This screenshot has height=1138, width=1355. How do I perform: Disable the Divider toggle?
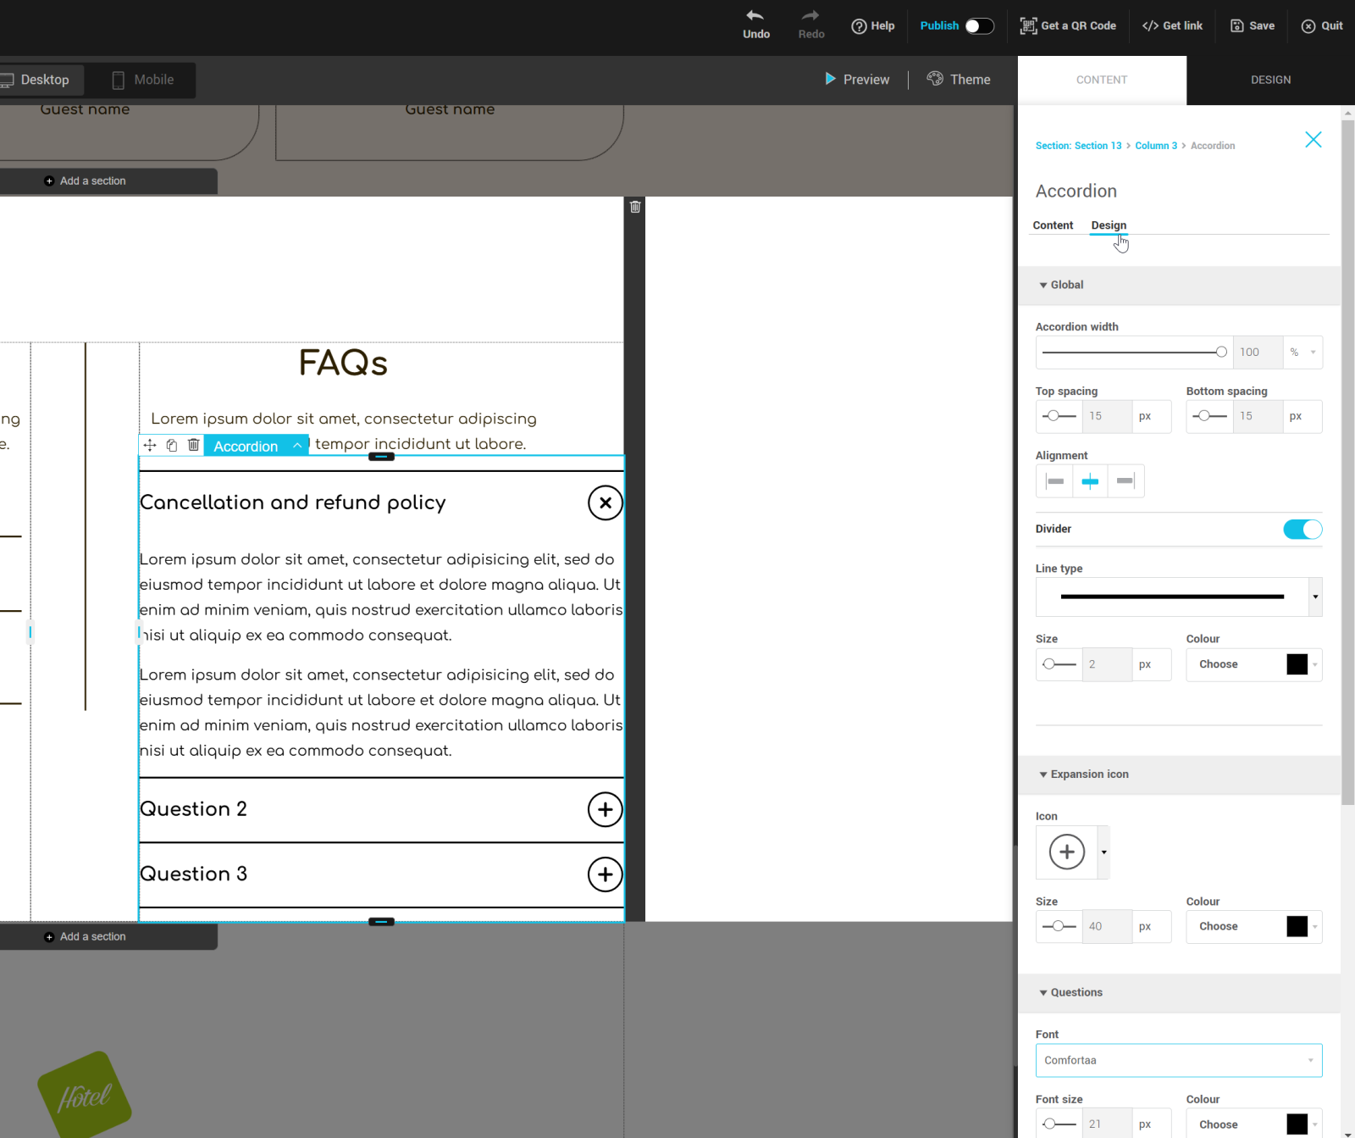pos(1302,529)
